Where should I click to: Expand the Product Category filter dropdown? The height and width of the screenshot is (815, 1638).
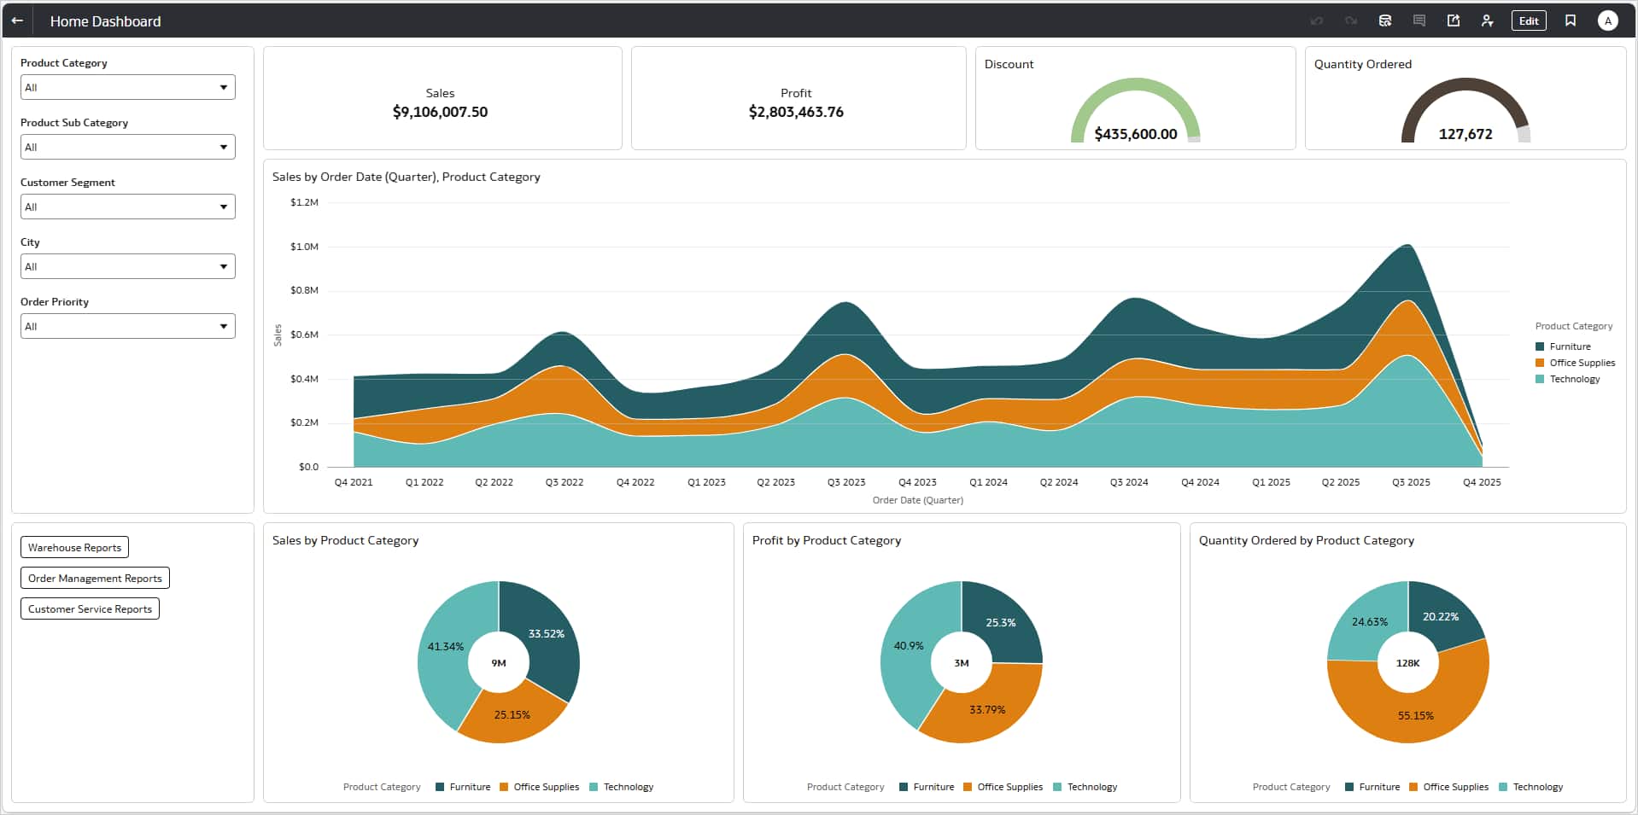(x=128, y=87)
